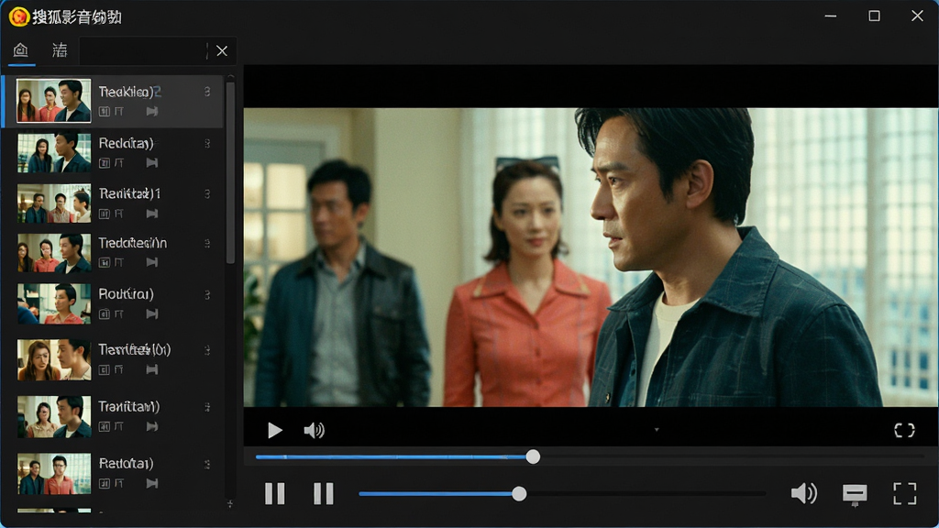This screenshot has width=939, height=528.
Task: Click skip-next icon in 'Redcitaj)' row
Action: [152, 163]
